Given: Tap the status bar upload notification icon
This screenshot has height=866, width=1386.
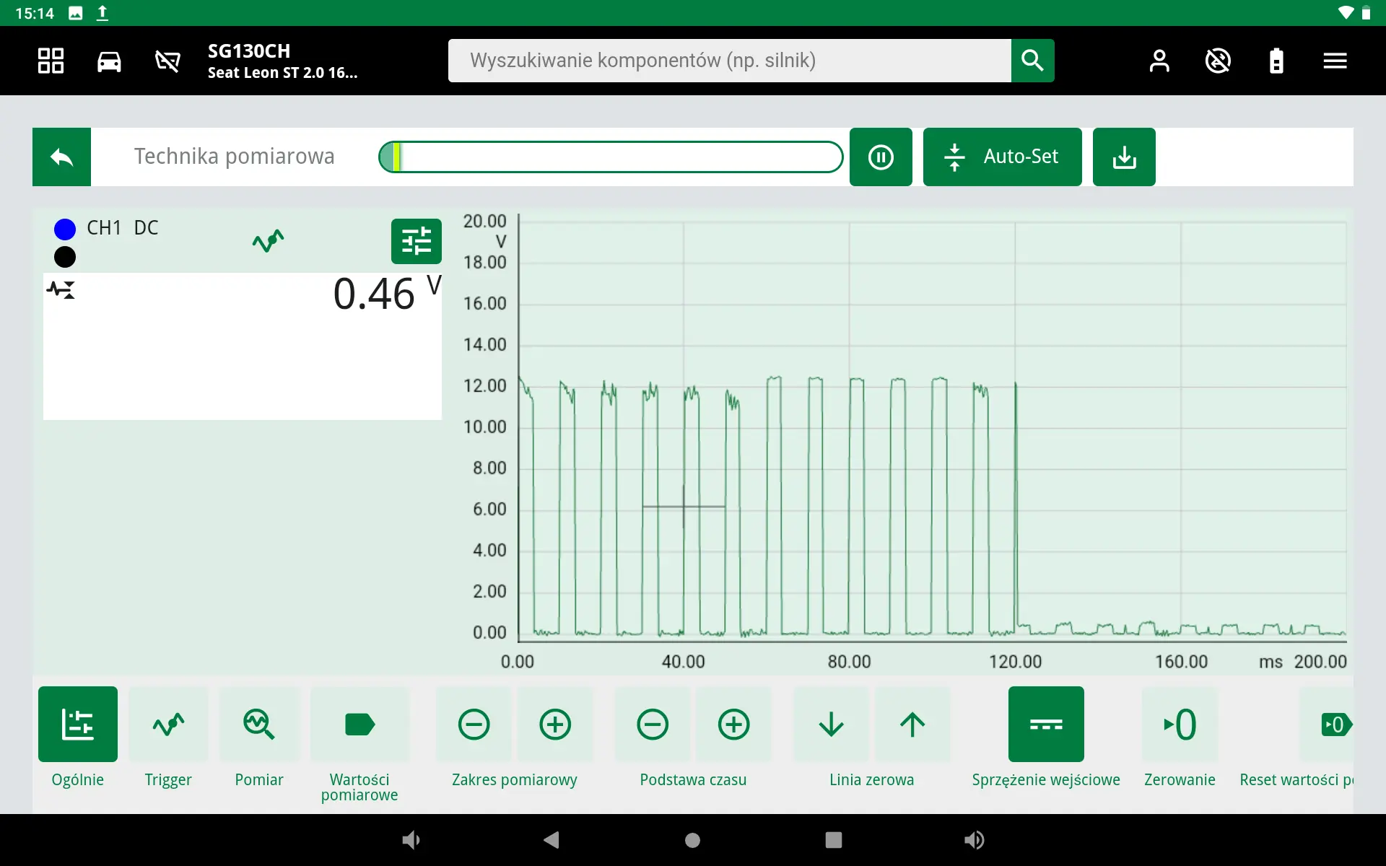Looking at the screenshot, I should [103, 13].
